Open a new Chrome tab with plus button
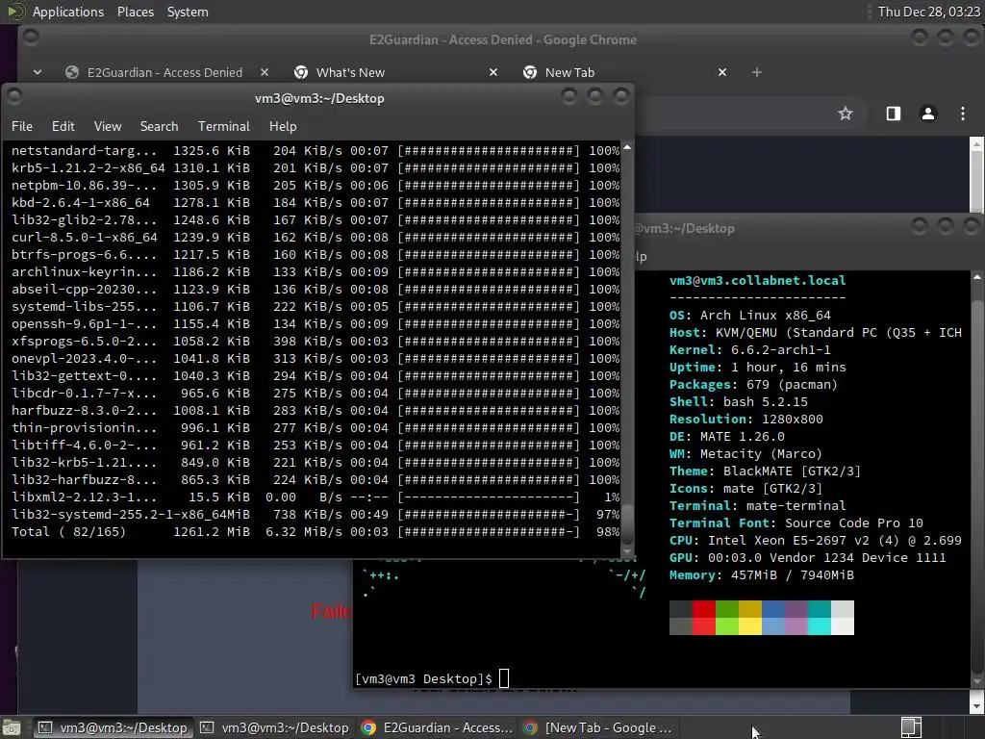 pos(756,72)
